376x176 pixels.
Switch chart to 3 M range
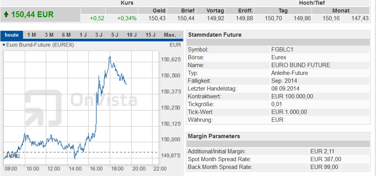(x=49, y=35)
